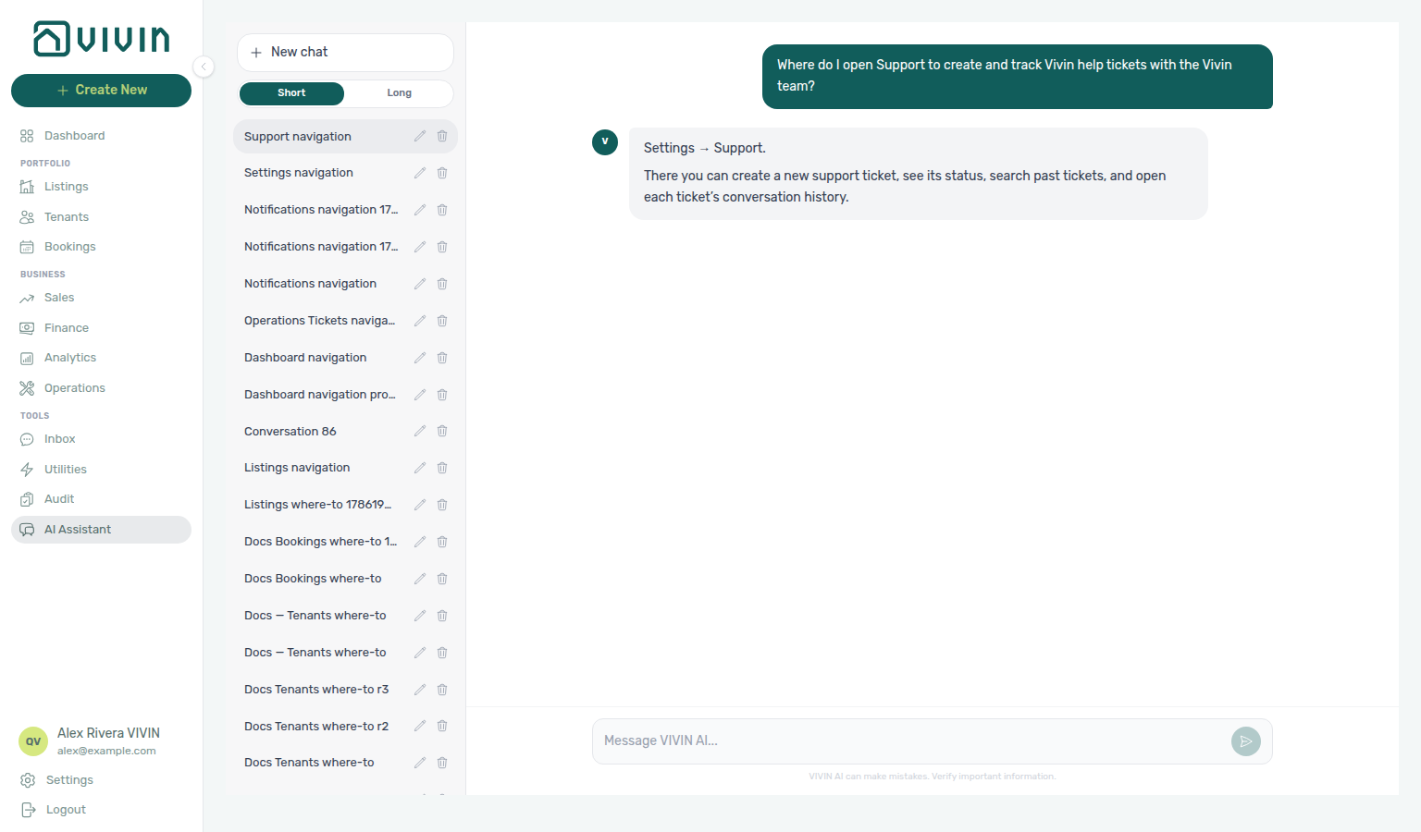
Task: Select the Short response mode
Action: (291, 93)
